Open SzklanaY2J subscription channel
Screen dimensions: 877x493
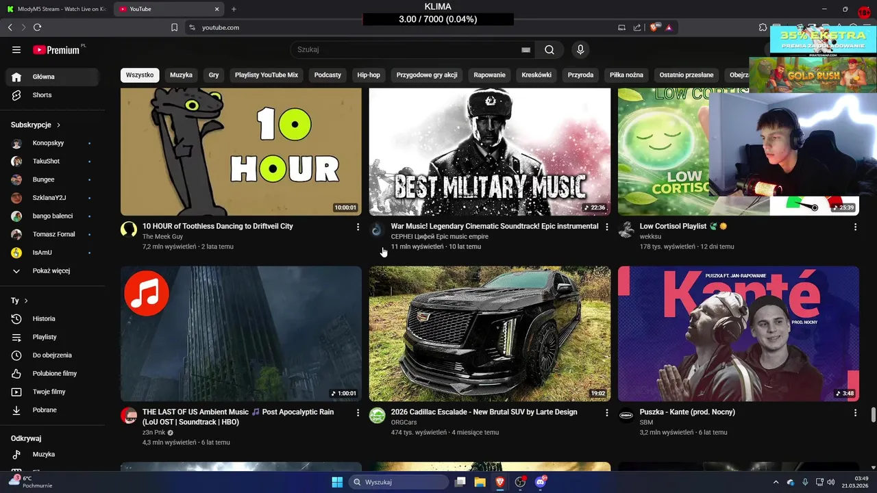52,198
